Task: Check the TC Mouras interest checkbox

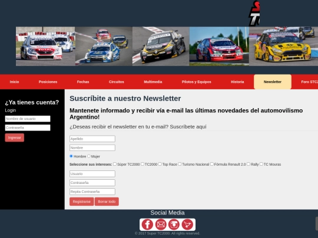Action: pyautogui.click(x=261, y=164)
